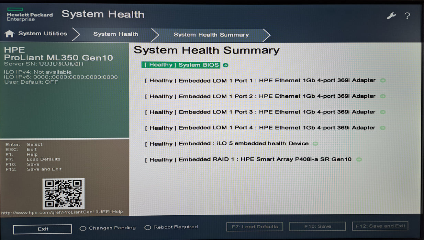
Task: Click 'User Default: OFF' text
Action: pyautogui.click(x=31, y=82)
